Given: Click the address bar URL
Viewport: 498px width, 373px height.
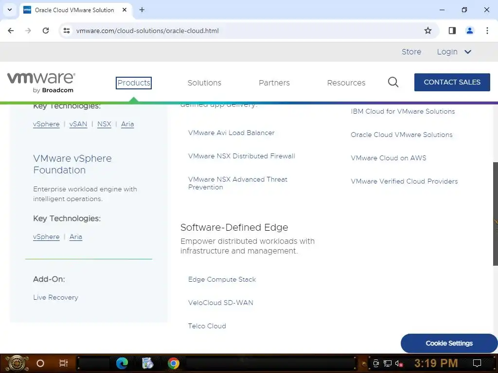Looking at the screenshot, I should [x=147, y=31].
